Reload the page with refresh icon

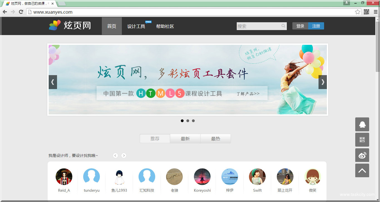[x=21, y=12]
